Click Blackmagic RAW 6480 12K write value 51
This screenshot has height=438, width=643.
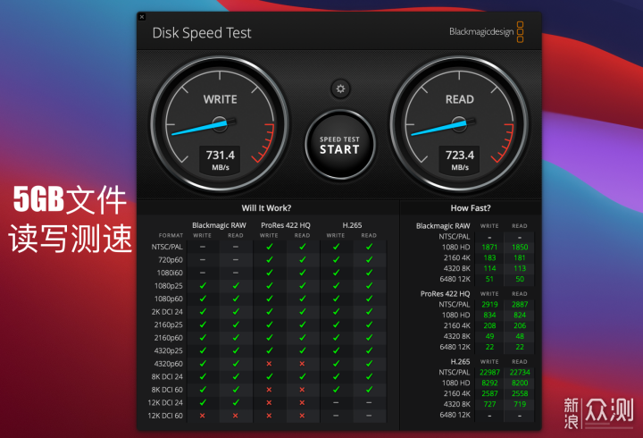pyautogui.click(x=489, y=279)
